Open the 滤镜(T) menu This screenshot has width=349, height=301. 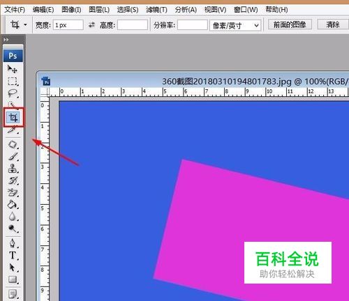pos(156,10)
